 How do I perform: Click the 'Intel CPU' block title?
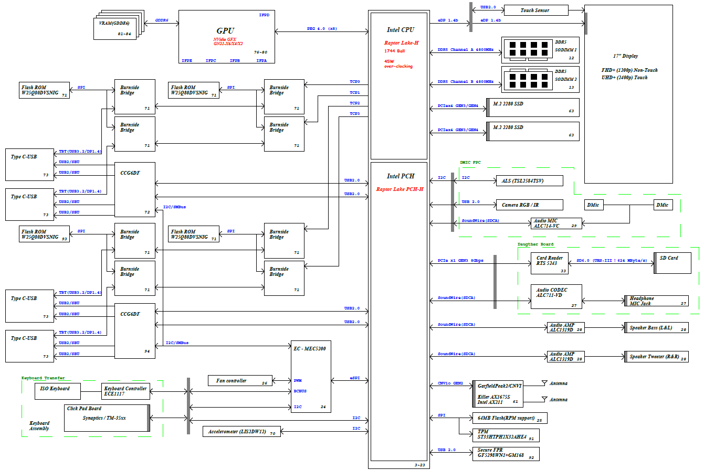point(401,30)
